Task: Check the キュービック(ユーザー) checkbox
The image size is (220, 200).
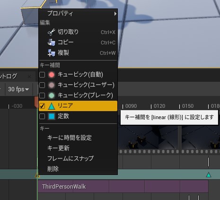Action: 42,85
